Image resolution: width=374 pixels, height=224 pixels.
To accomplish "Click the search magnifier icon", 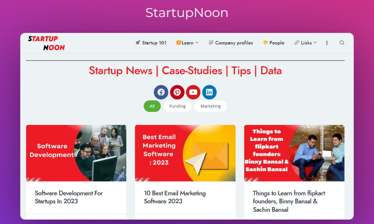I will pyautogui.click(x=342, y=43).
